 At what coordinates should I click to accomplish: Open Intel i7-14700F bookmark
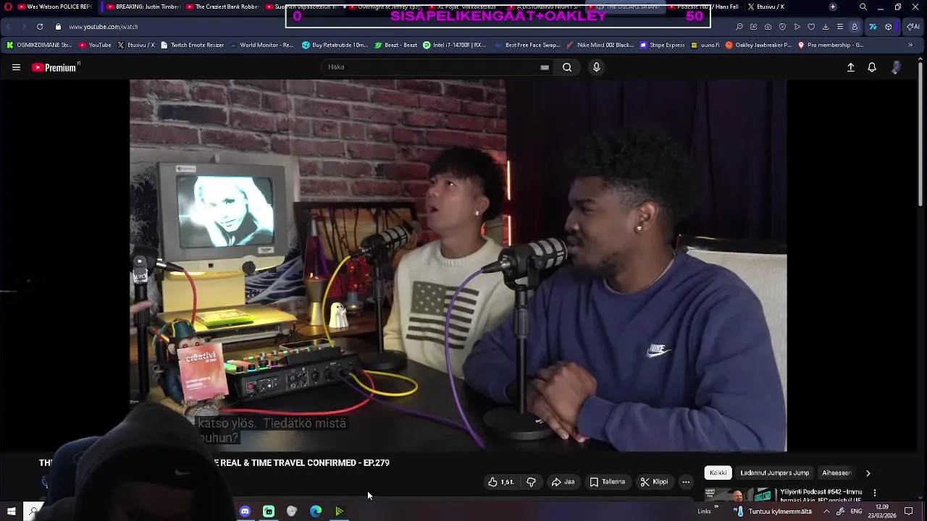(454, 45)
